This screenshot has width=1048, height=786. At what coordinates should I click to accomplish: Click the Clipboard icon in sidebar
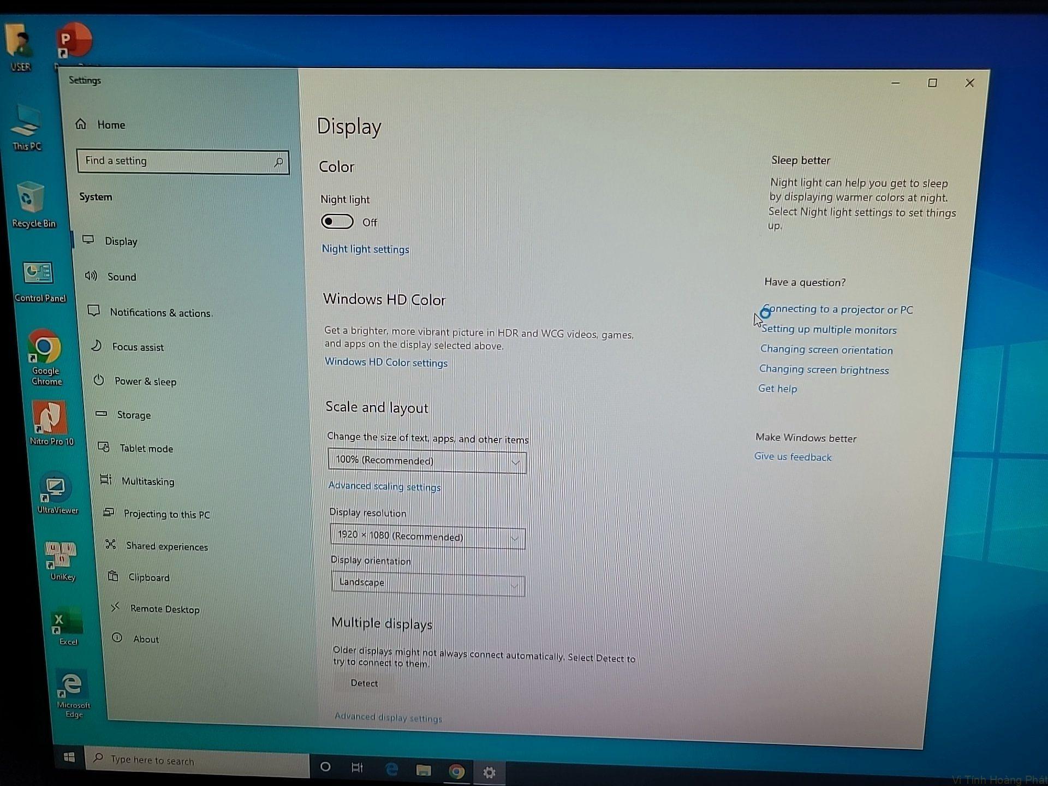click(x=113, y=576)
